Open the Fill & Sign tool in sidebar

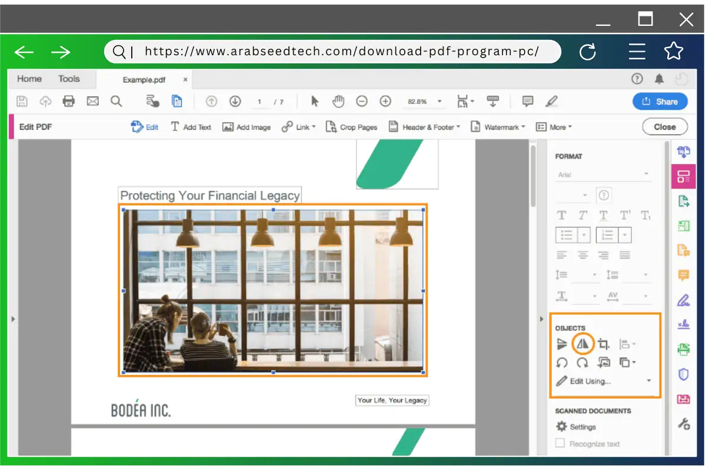(x=683, y=300)
